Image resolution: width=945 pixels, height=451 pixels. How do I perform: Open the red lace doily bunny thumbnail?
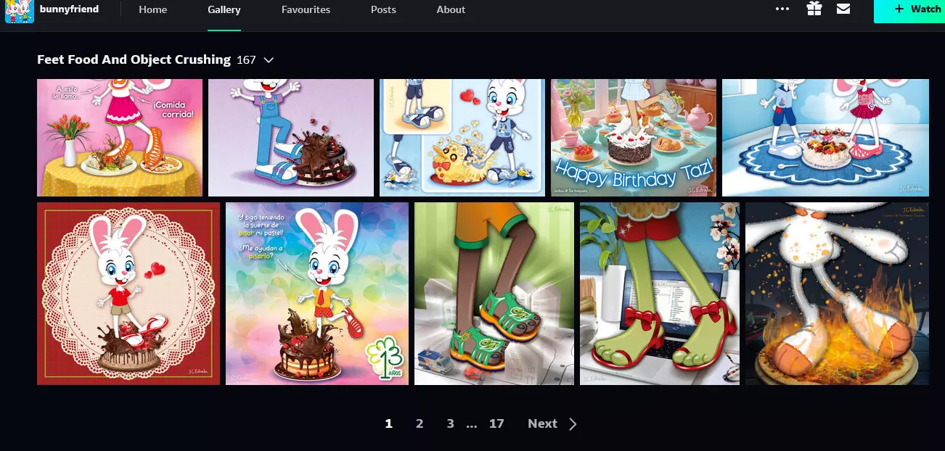[x=128, y=294]
